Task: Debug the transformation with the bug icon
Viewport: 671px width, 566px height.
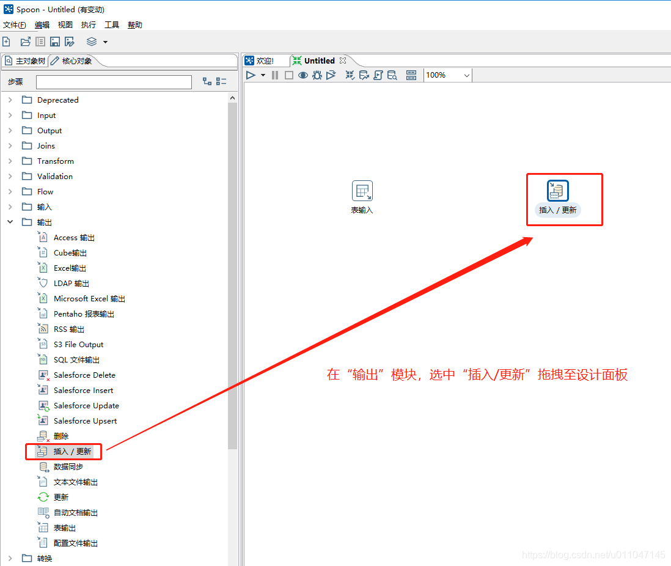Action: (317, 75)
